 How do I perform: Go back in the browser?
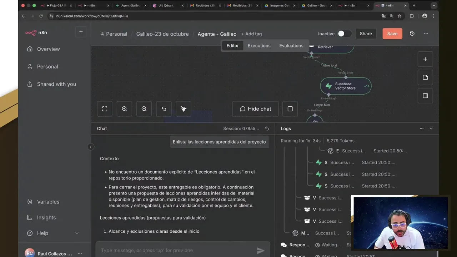click(24, 16)
